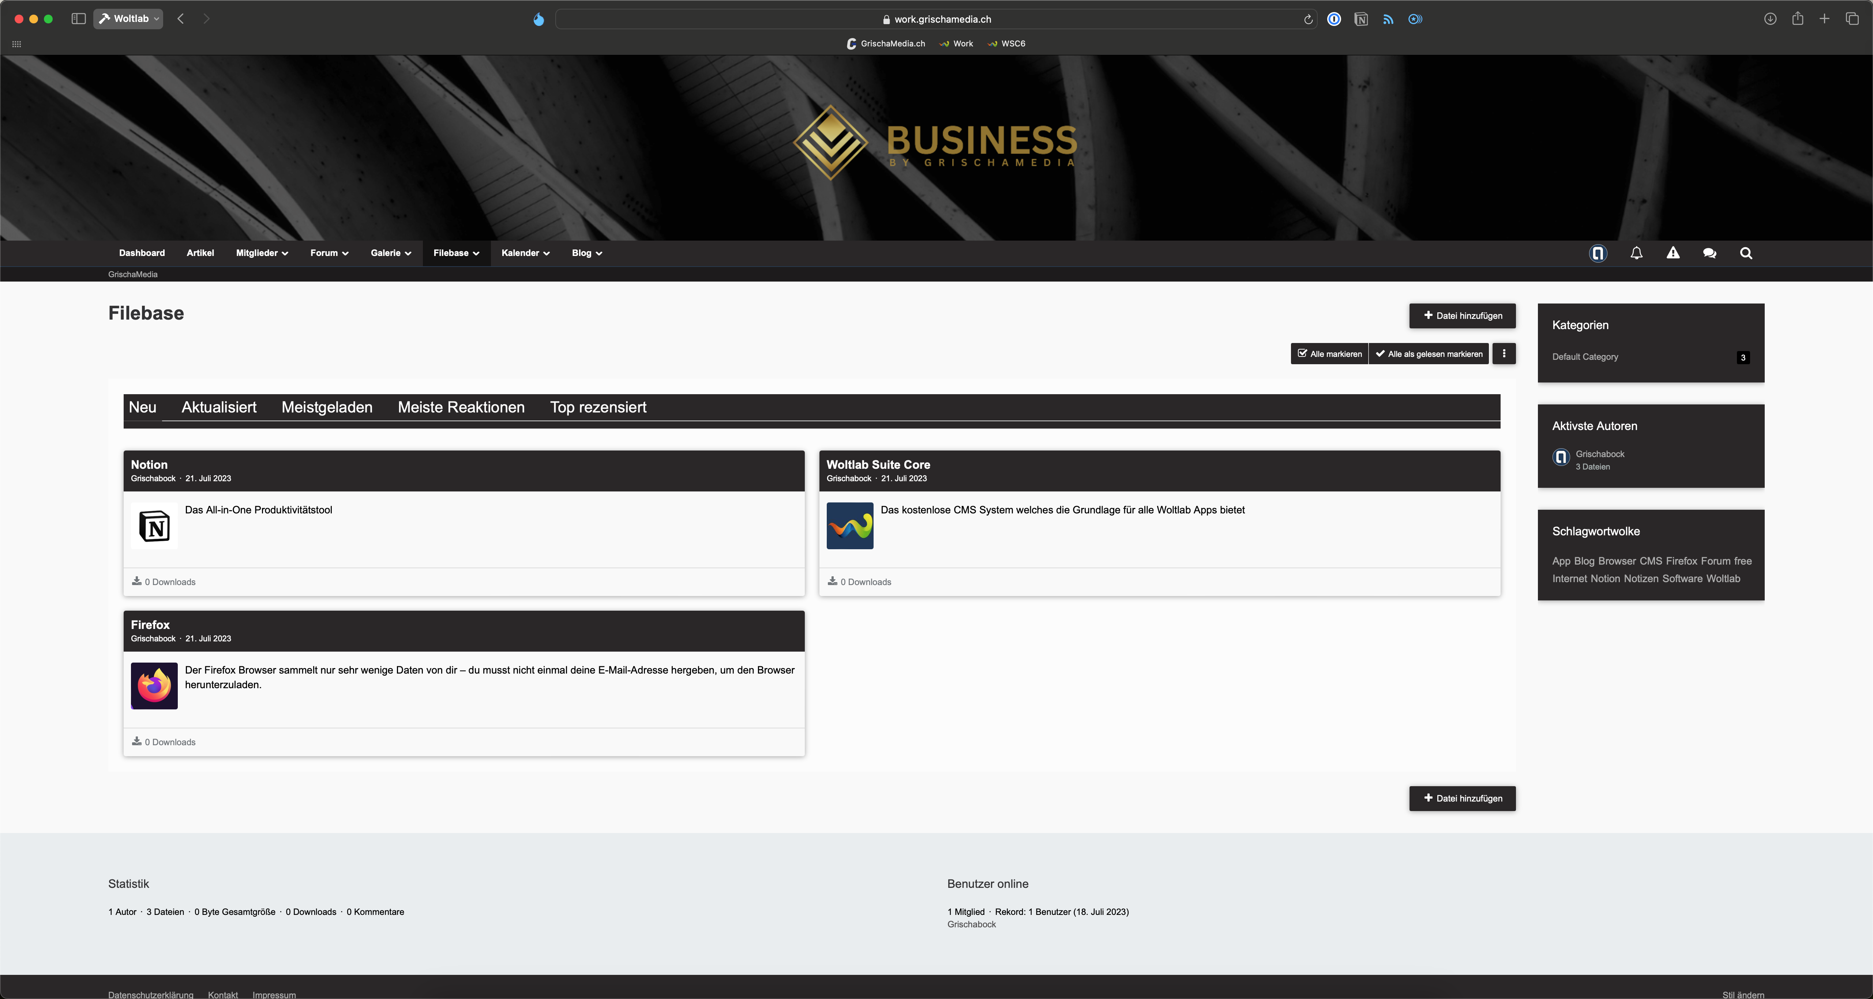Open the Default Category link
The image size is (1873, 999).
[1585, 357]
